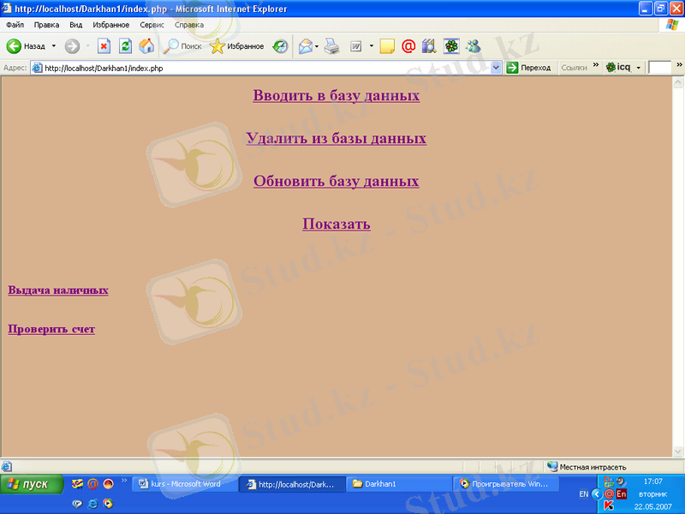Viewport: 685px width, 514px height.
Task: Launch Media Player quick launch icon
Action: pos(108,504)
